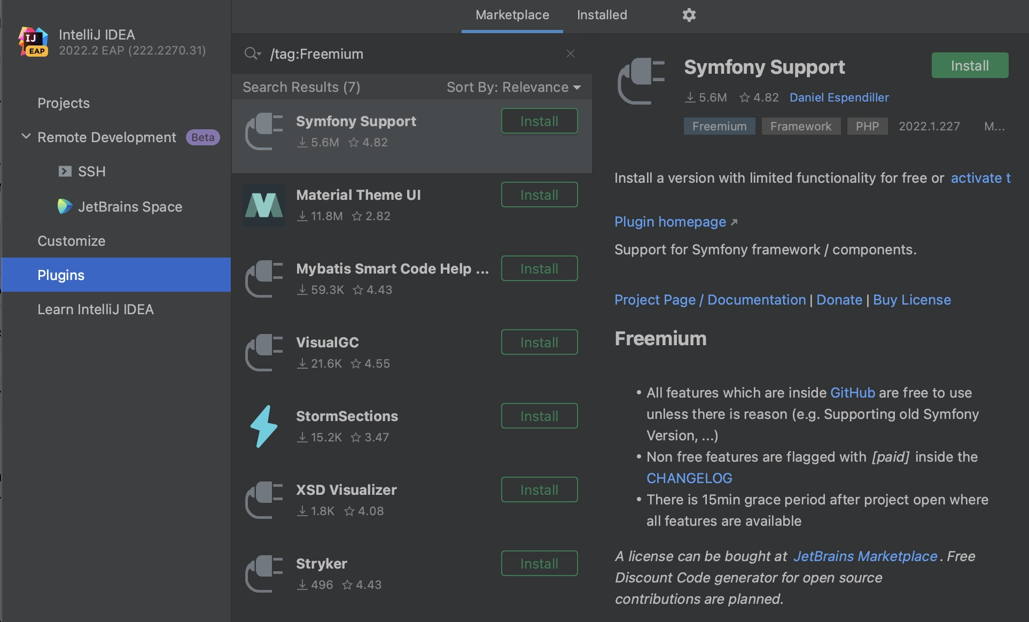Install the XSD Visualizer plugin
Image resolution: width=1029 pixels, height=622 pixels.
click(540, 490)
